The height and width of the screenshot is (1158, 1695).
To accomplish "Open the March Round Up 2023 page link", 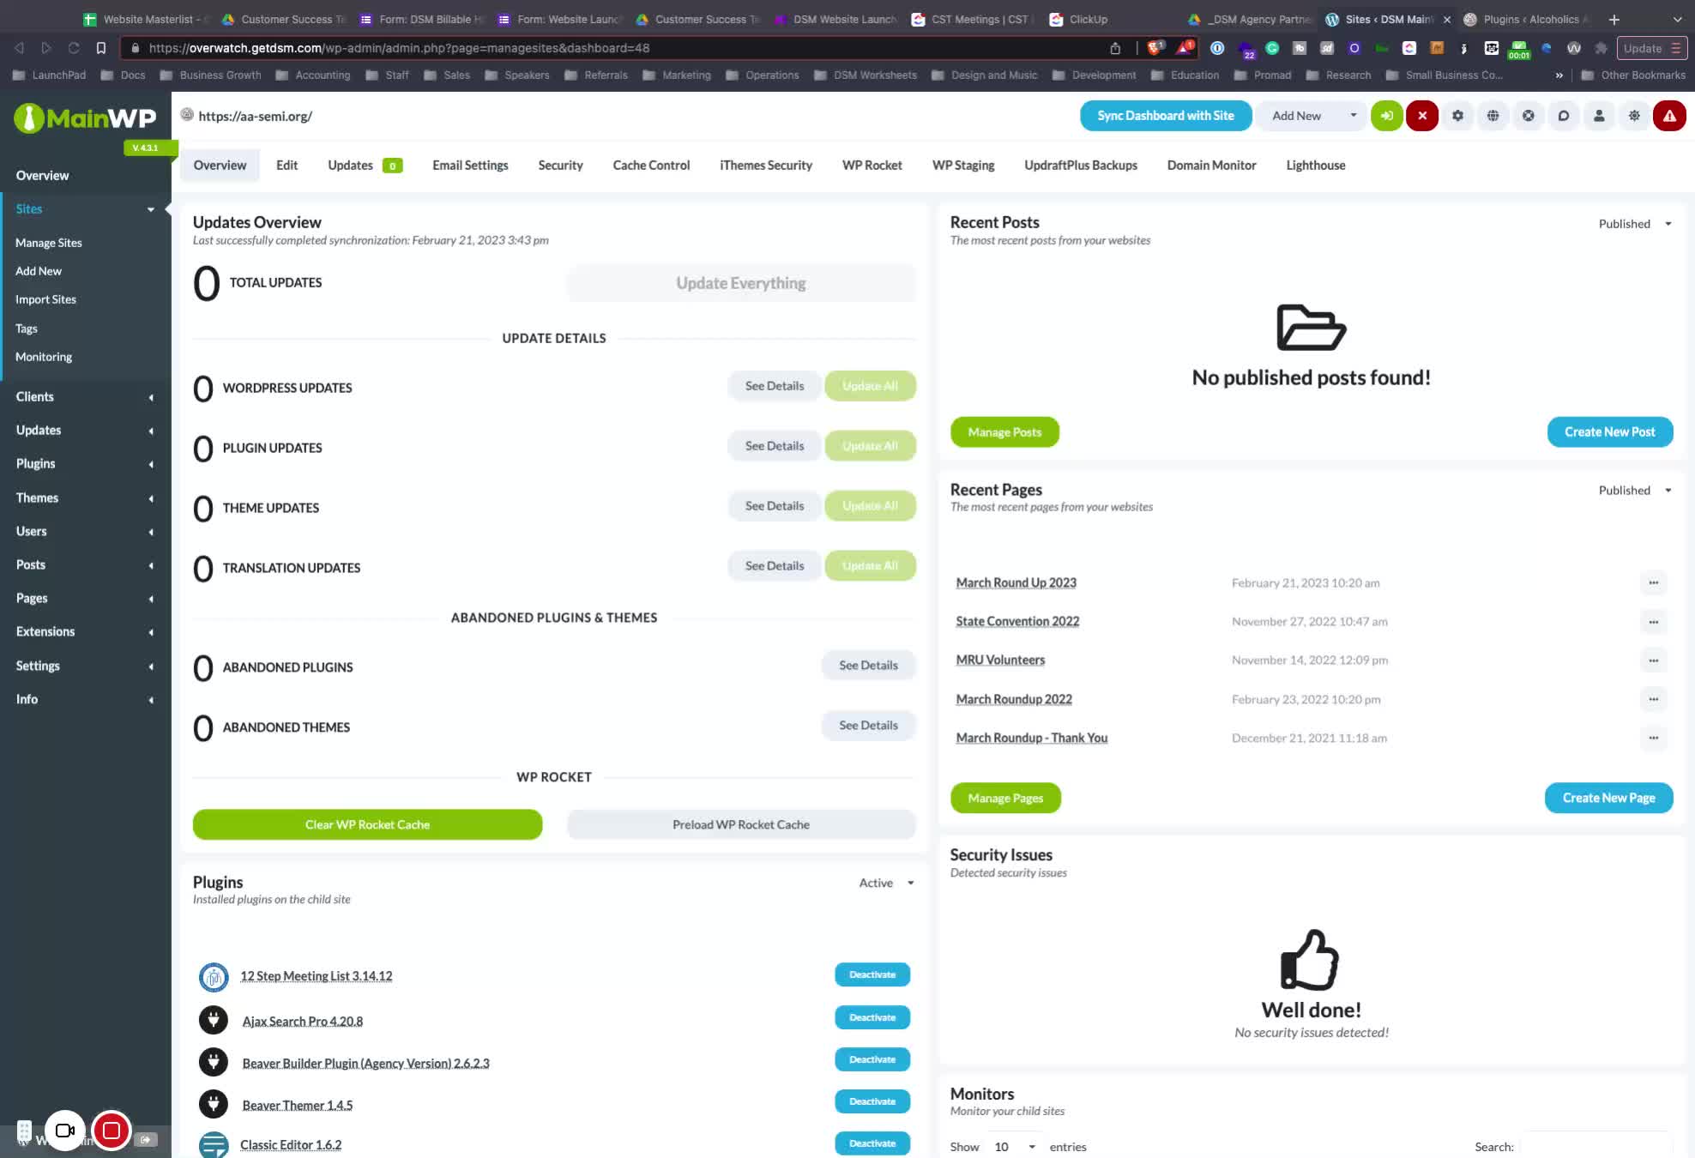I will pyautogui.click(x=1016, y=582).
